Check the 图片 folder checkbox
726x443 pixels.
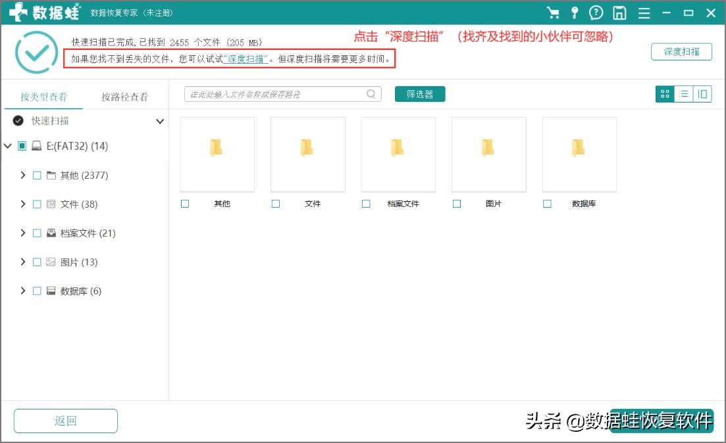tap(457, 204)
